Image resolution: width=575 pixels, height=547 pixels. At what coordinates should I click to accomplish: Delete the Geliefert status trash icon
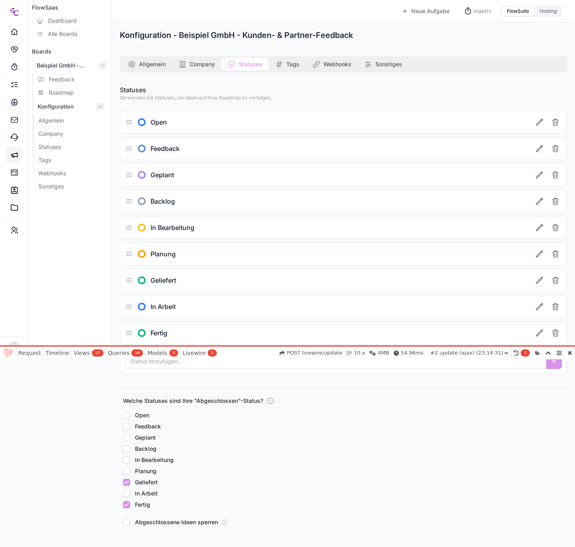click(555, 280)
